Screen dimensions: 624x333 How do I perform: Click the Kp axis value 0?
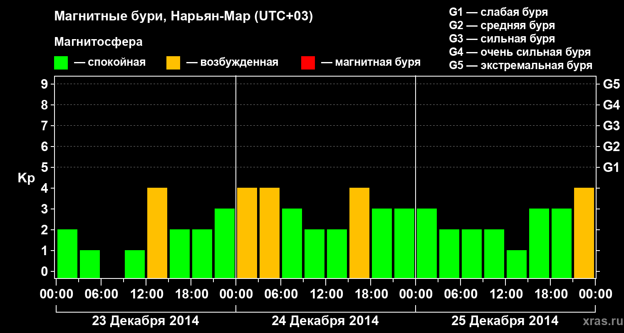(45, 271)
